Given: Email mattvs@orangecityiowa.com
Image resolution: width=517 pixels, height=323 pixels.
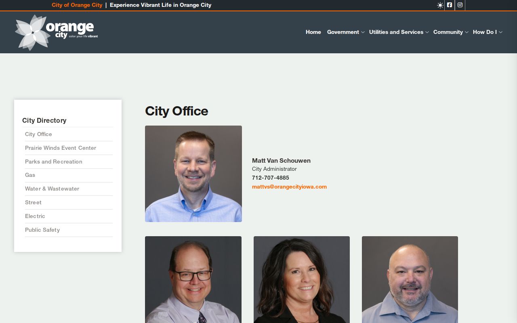Looking at the screenshot, I should [289, 187].
